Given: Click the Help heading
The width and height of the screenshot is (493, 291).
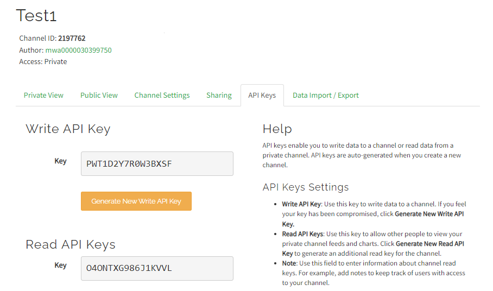Looking at the screenshot, I should click(277, 129).
